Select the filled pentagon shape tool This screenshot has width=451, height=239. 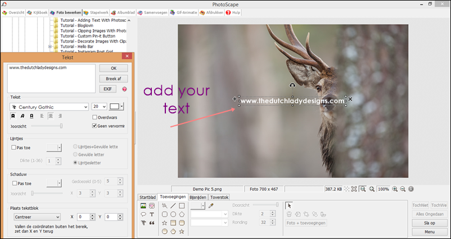(x=173, y=231)
